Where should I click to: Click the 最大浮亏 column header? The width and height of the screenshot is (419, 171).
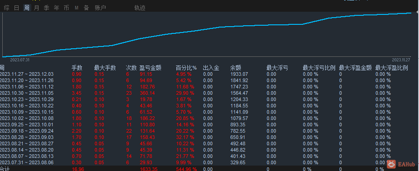click(x=277, y=68)
